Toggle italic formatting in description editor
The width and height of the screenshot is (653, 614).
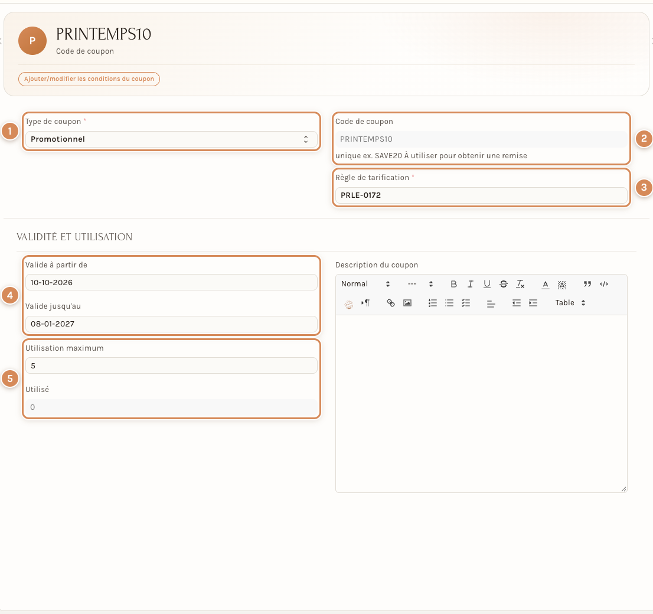(x=470, y=284)
